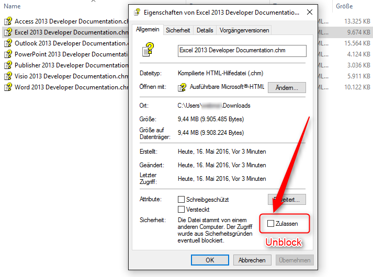Click 'Ausführbare Microsoft®-HTML' program name
Viewport: 373px width, 277px height.
[x=227, y=87]
